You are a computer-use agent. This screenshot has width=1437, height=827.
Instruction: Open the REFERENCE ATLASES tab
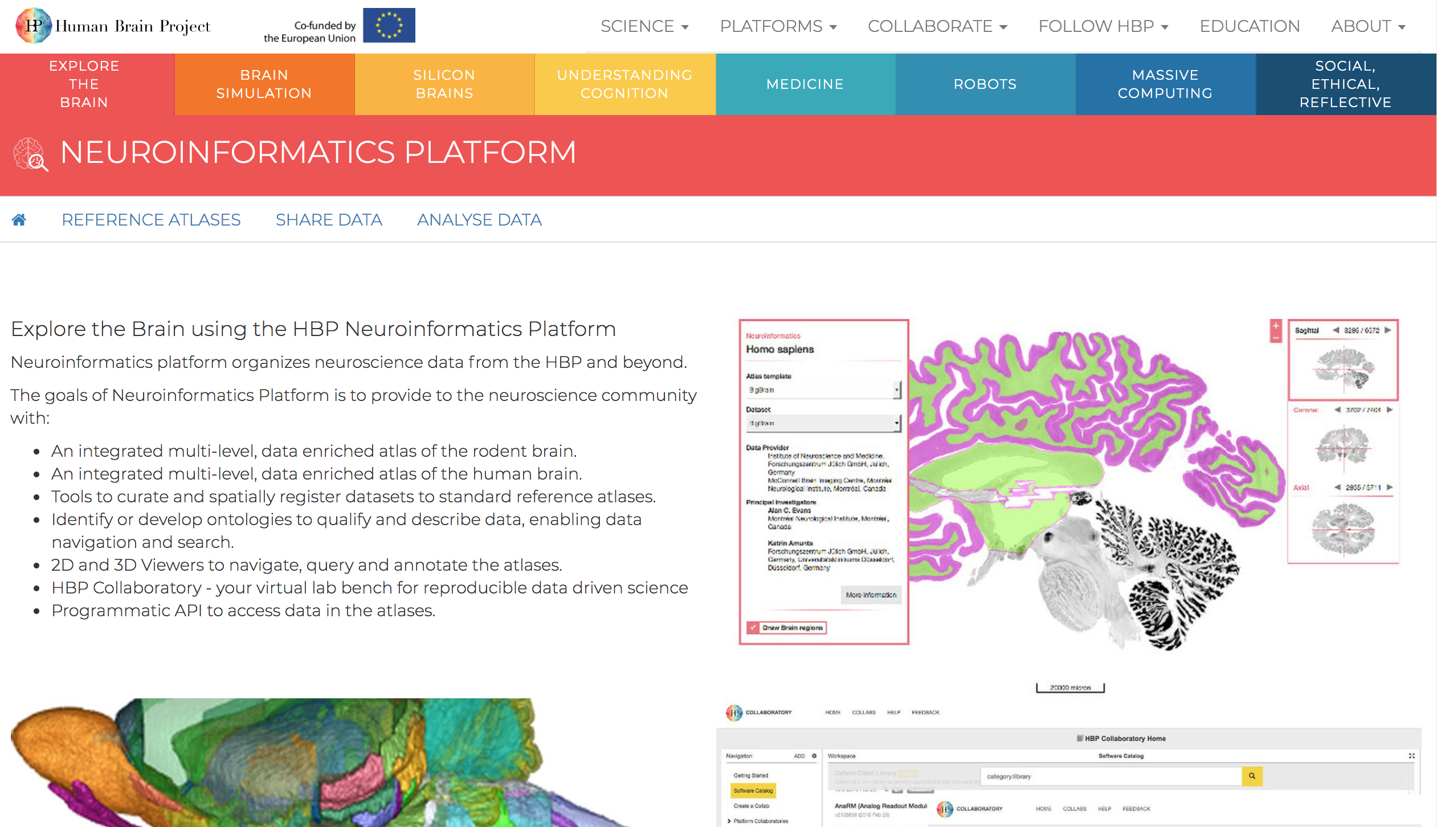[151, 220]
